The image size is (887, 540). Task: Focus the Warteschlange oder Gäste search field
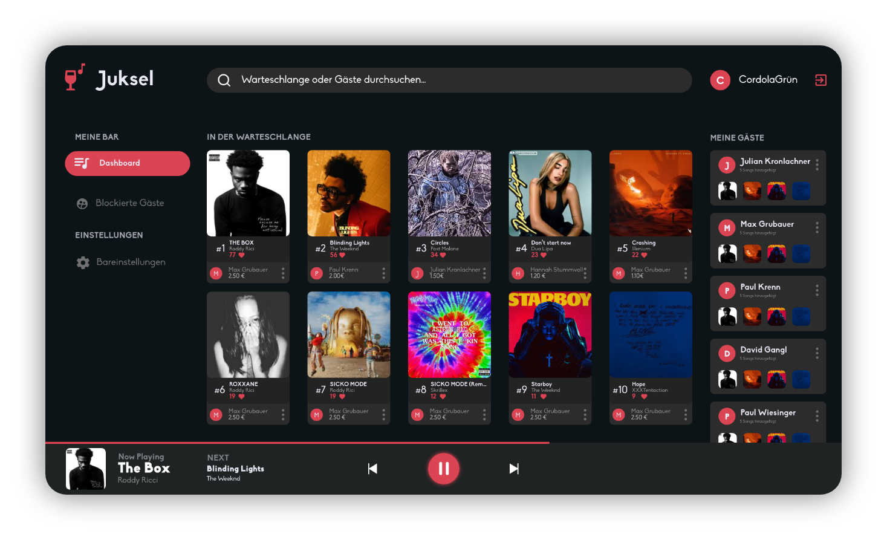(449, 80)
